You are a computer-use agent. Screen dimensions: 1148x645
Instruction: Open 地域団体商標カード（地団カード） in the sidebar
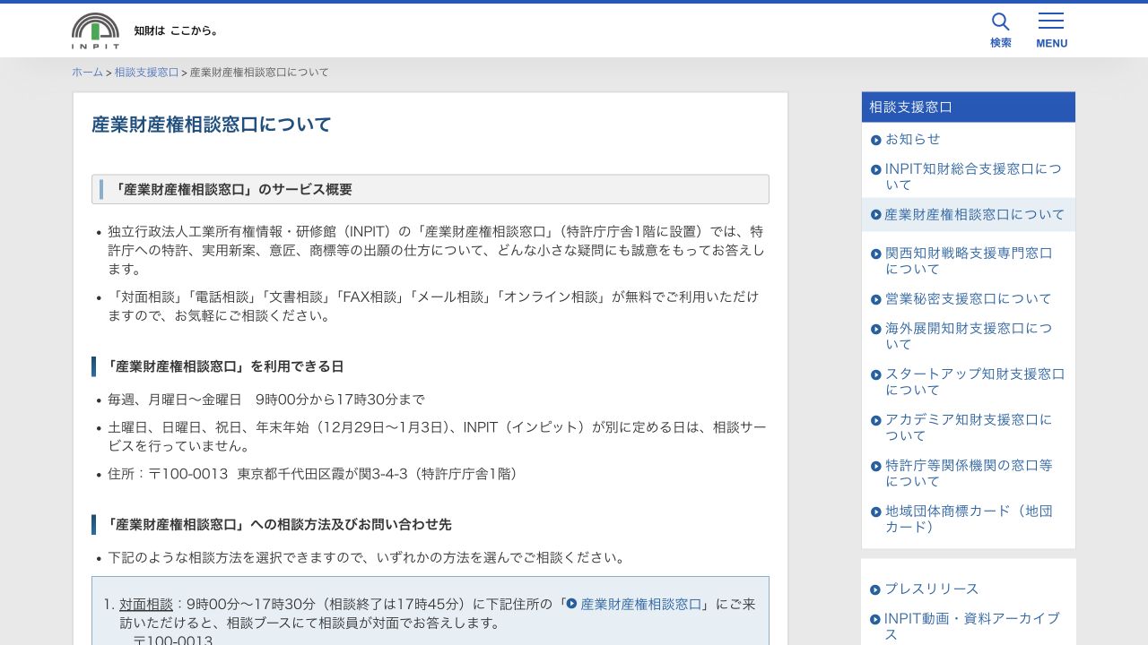[x=969, y=519]
